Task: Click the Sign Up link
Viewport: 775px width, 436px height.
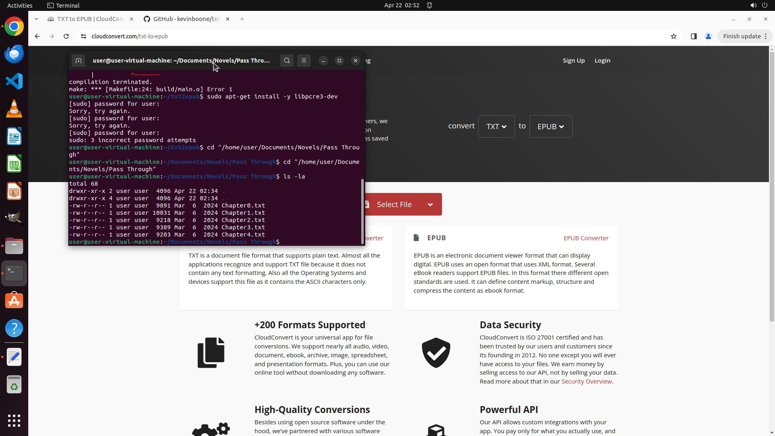Action: [573, 61]
